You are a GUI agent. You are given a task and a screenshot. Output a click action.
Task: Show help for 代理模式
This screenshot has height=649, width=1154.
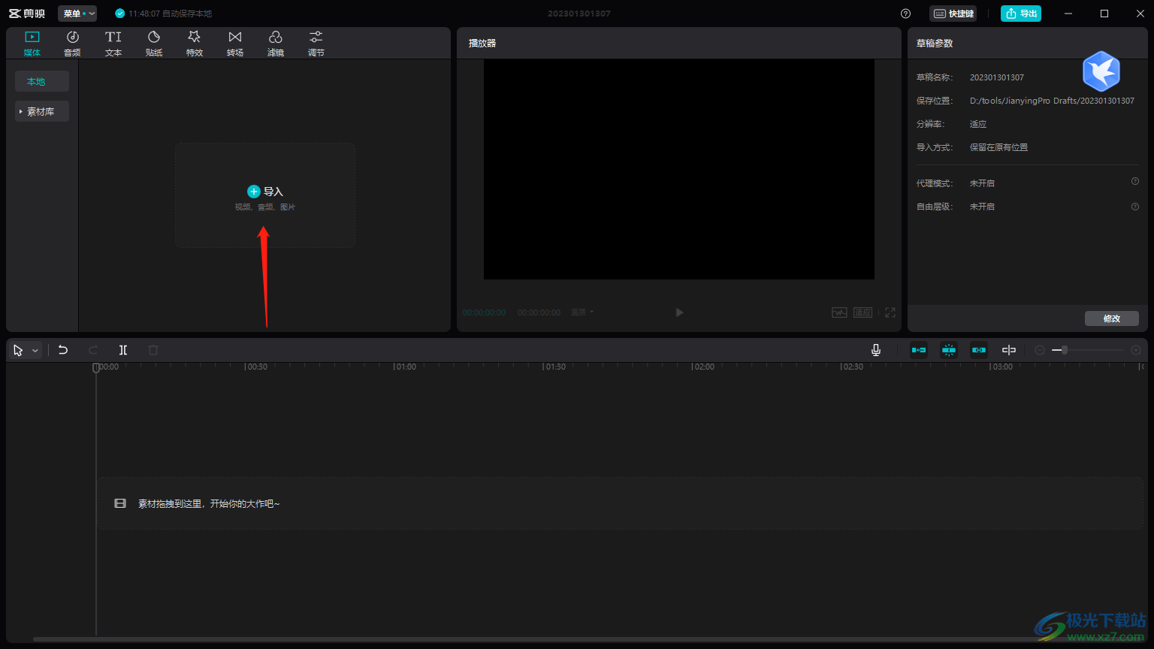point(1135,181)
